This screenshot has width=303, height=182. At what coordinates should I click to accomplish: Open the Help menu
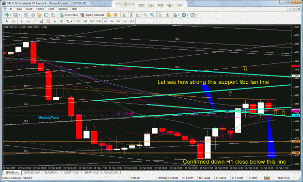point(74,9)
